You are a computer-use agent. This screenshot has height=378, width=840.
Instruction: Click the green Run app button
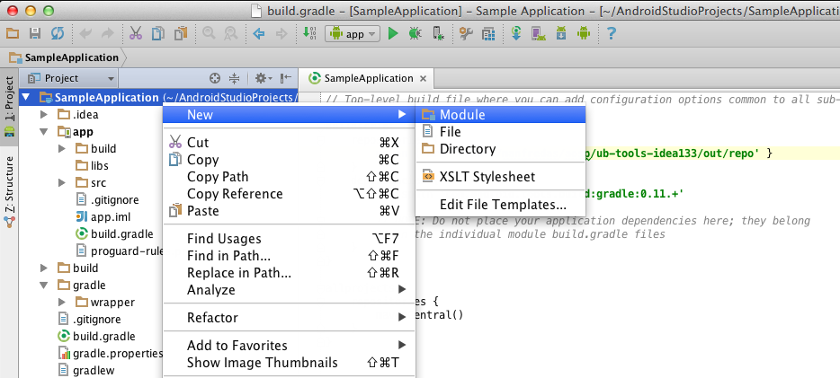pyautogui.click(x=393, y=34)
